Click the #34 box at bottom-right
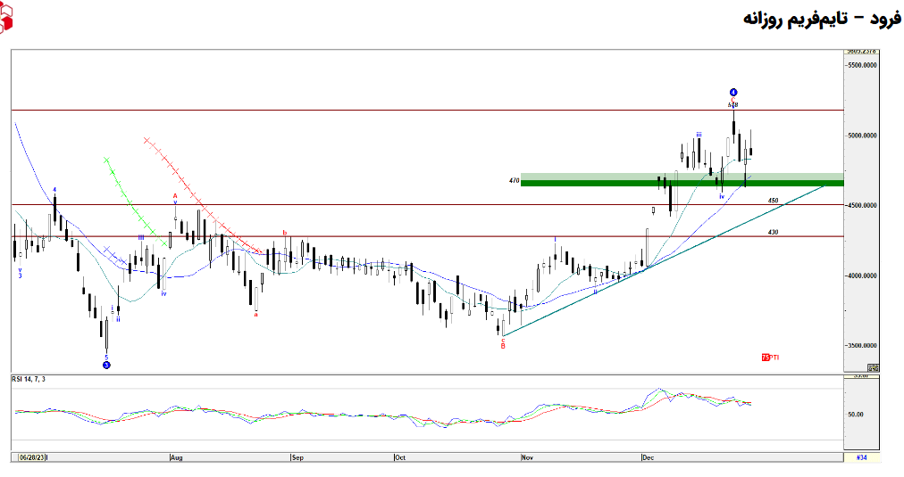This screenshot has width=904, height=477. tap(861, 456)
